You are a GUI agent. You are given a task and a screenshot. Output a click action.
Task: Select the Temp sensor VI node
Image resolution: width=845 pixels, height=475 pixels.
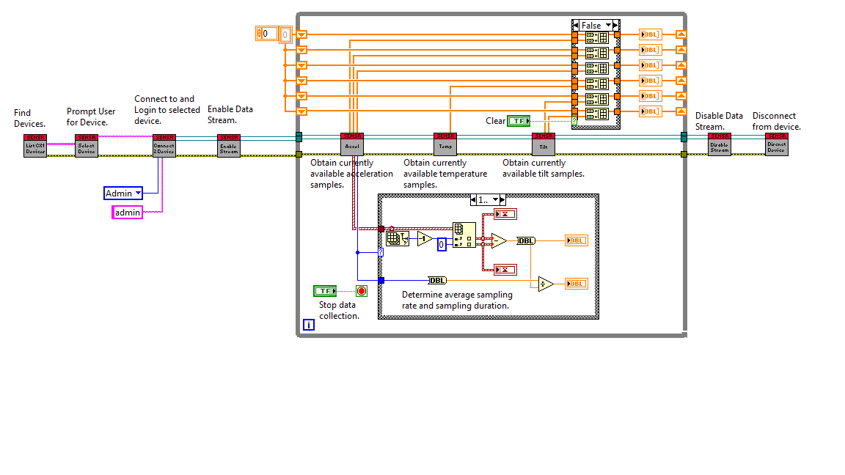445,144
